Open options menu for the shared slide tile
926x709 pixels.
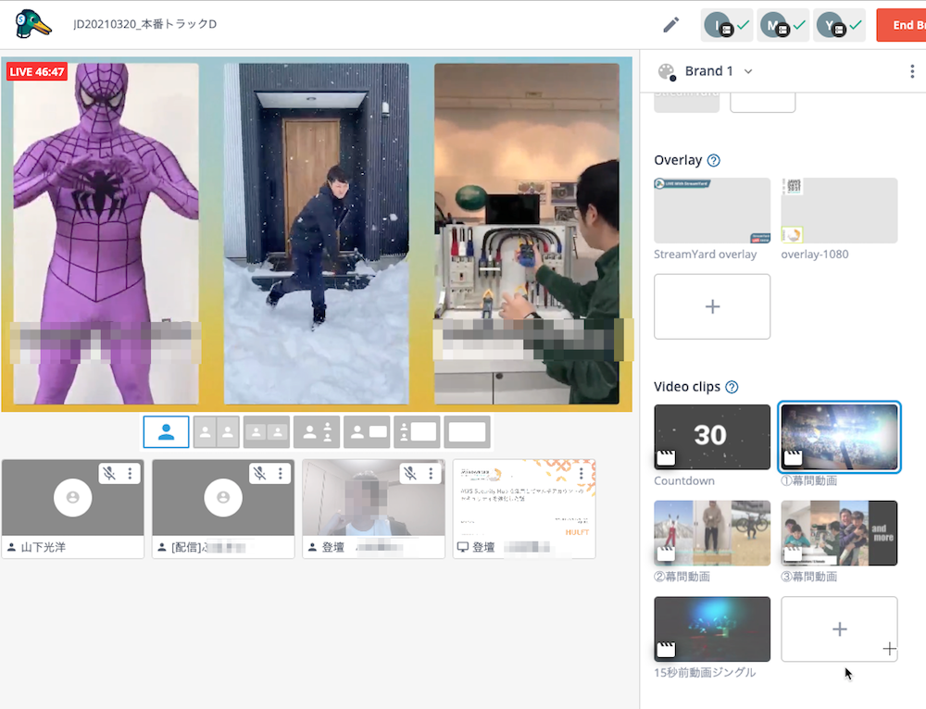pyautogui.click(x=582, y=473)
